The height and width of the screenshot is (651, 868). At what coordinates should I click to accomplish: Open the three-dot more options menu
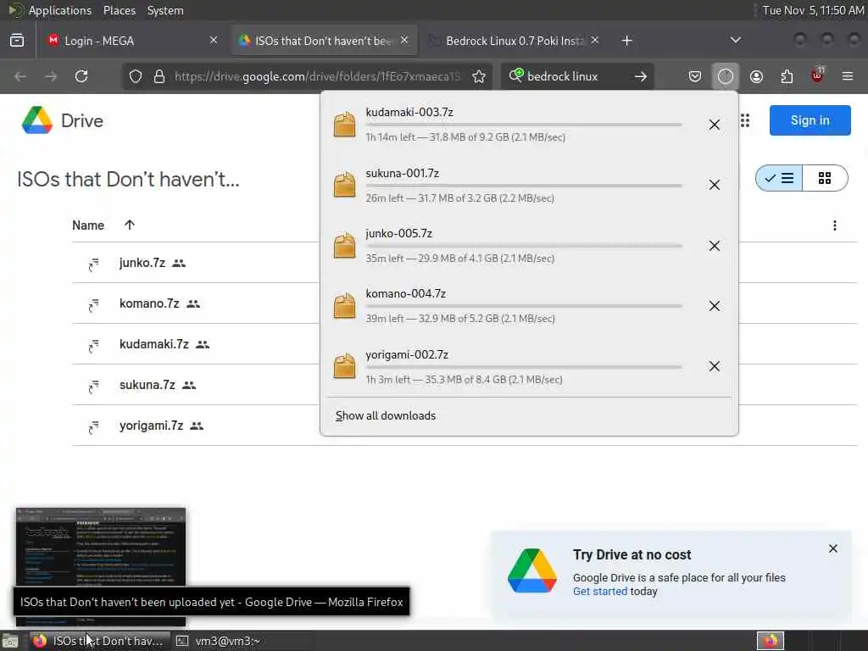coord(835,225)
